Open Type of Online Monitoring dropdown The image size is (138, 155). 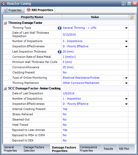126,78
